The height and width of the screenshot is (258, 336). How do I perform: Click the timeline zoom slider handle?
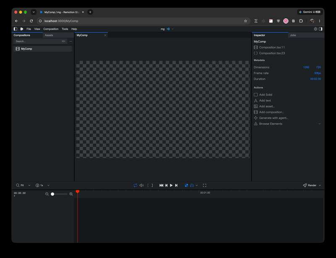pos(52,194)
